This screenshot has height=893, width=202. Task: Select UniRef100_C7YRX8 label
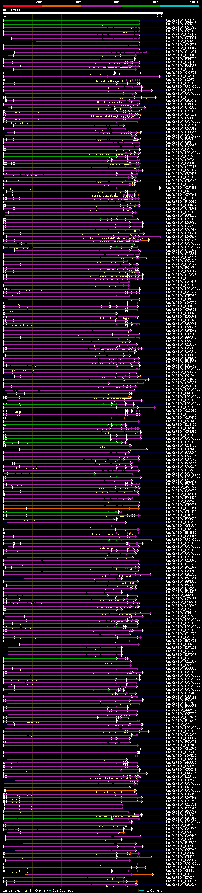[181, 195]
